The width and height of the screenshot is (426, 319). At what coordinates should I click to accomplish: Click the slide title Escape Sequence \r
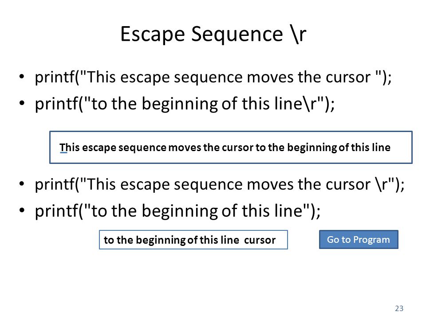[x=213, y=34]
